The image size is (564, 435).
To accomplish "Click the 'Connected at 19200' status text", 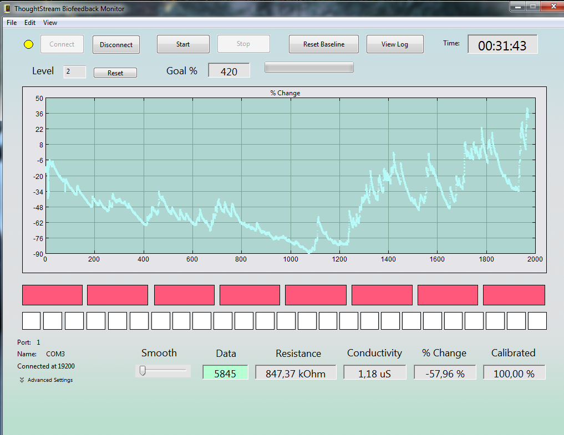I will [x=46, y=366].
